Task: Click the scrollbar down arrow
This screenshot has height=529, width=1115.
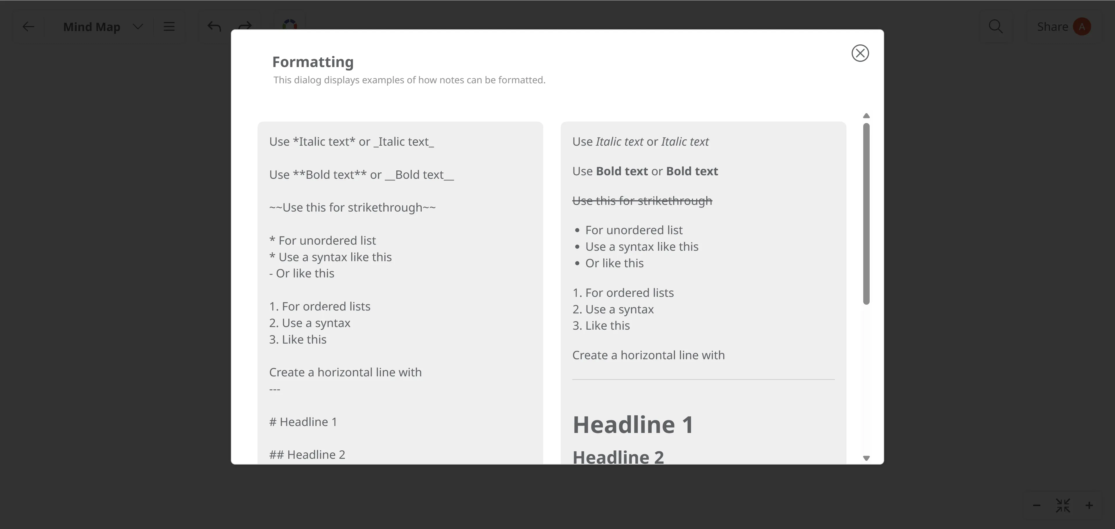Action: (866, 458)
